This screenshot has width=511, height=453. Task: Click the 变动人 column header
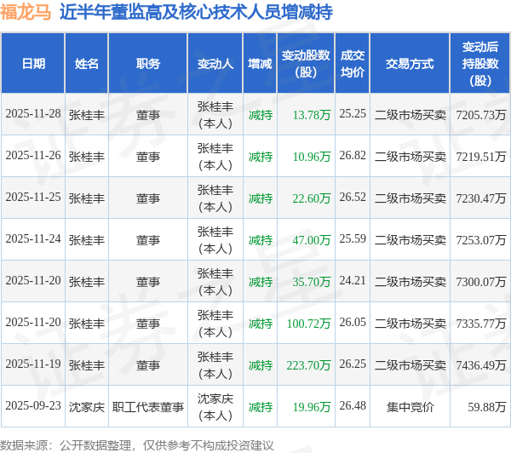(215, 64)
